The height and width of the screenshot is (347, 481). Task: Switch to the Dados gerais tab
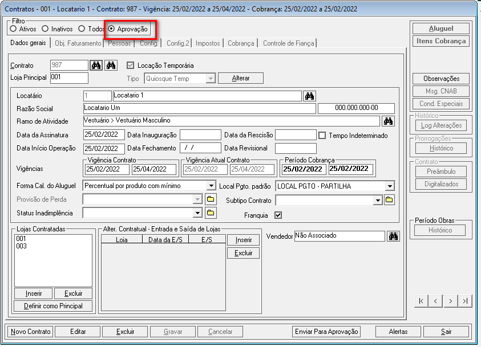(x=28, y=43)
